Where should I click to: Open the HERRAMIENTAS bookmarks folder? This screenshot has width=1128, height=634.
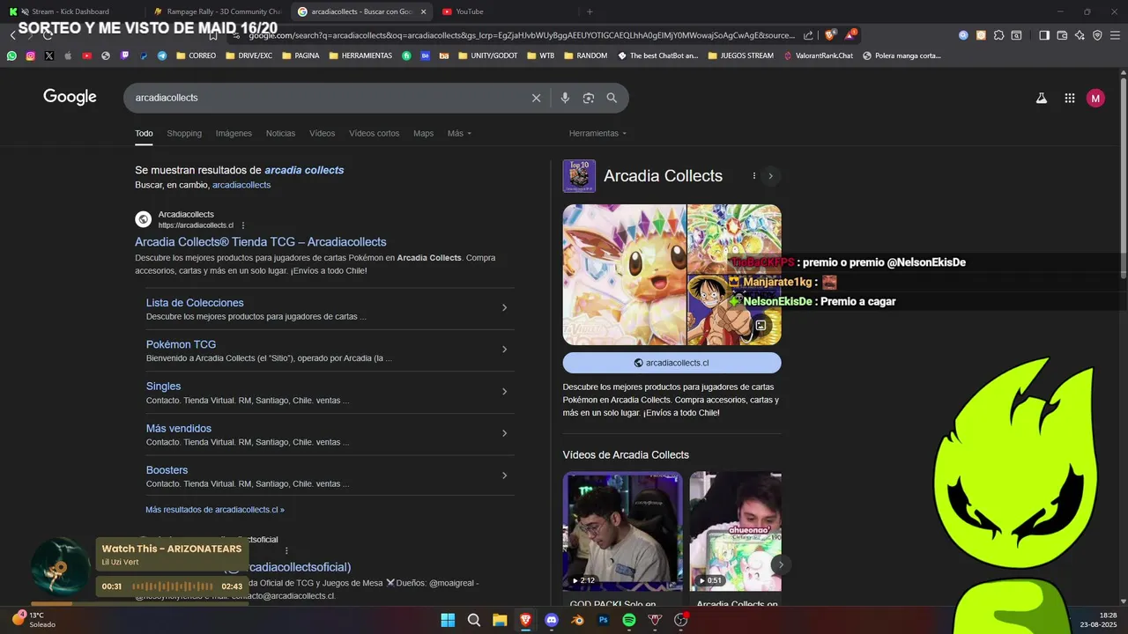pyautogui.click(x=360, y=55)
